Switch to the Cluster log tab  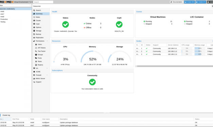6,115
